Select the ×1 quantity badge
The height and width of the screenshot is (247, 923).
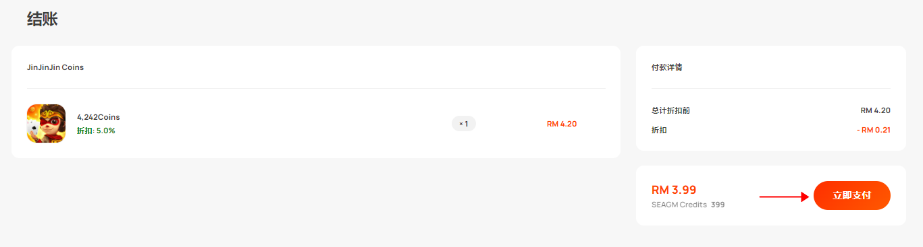(x=464, y=124)
